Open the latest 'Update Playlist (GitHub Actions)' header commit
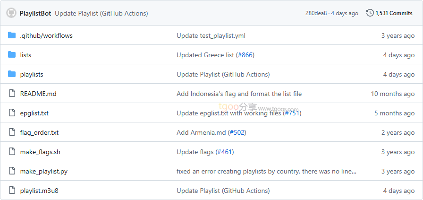Image resolution: width=423 pixels, height=200 pixels. click(101, 13)
